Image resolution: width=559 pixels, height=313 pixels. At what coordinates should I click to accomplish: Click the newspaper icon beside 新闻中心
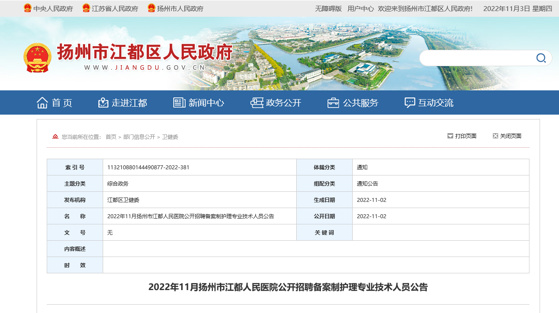[x=179, y=103]
